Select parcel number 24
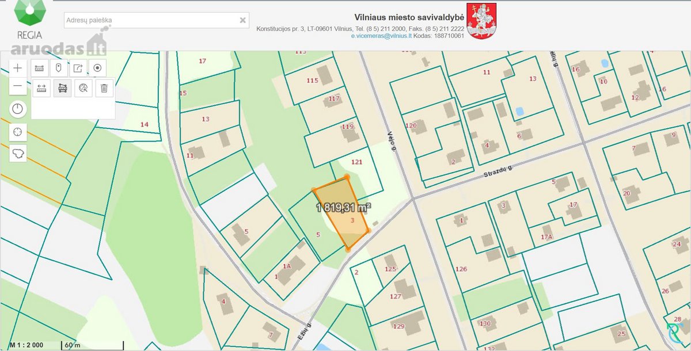This screenshot has width=691, height=351. point(677,244)
